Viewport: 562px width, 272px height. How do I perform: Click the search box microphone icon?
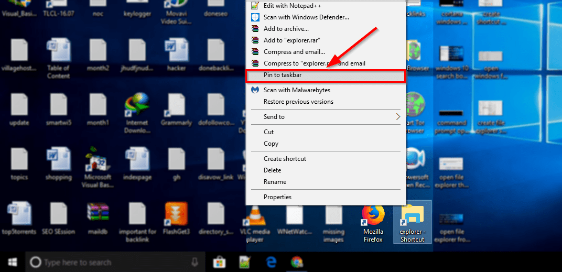194,263
